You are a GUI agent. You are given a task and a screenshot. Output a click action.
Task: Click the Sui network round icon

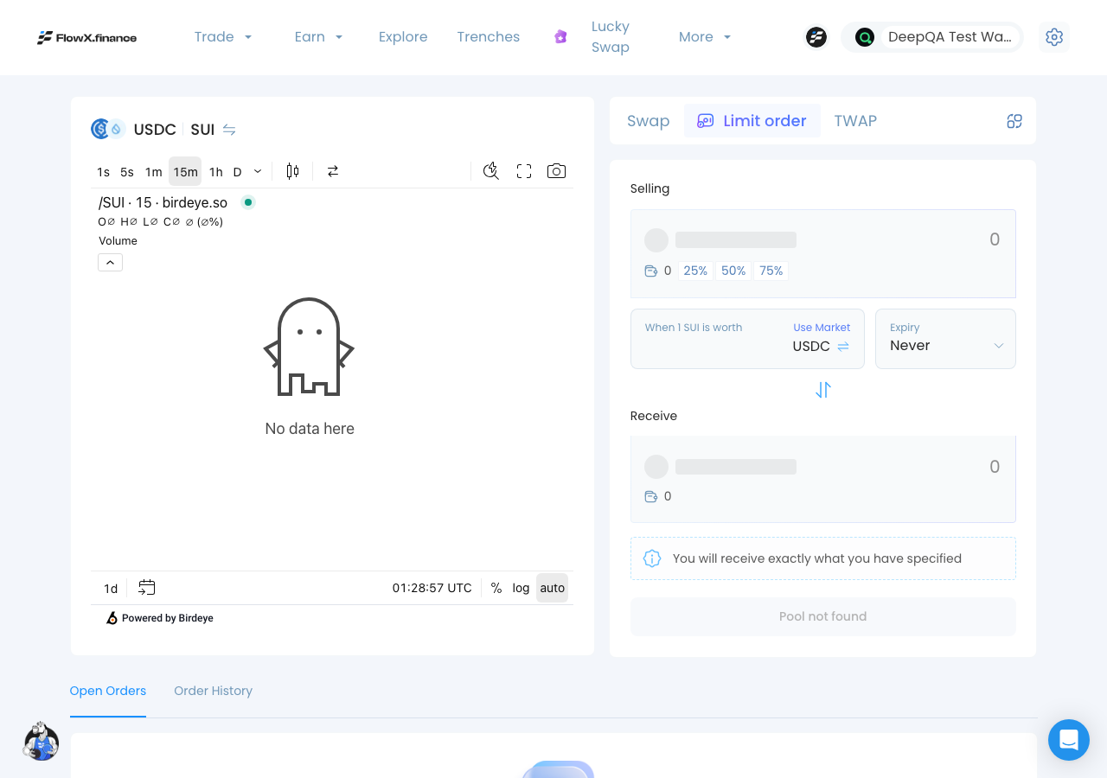tap(816, 37)
